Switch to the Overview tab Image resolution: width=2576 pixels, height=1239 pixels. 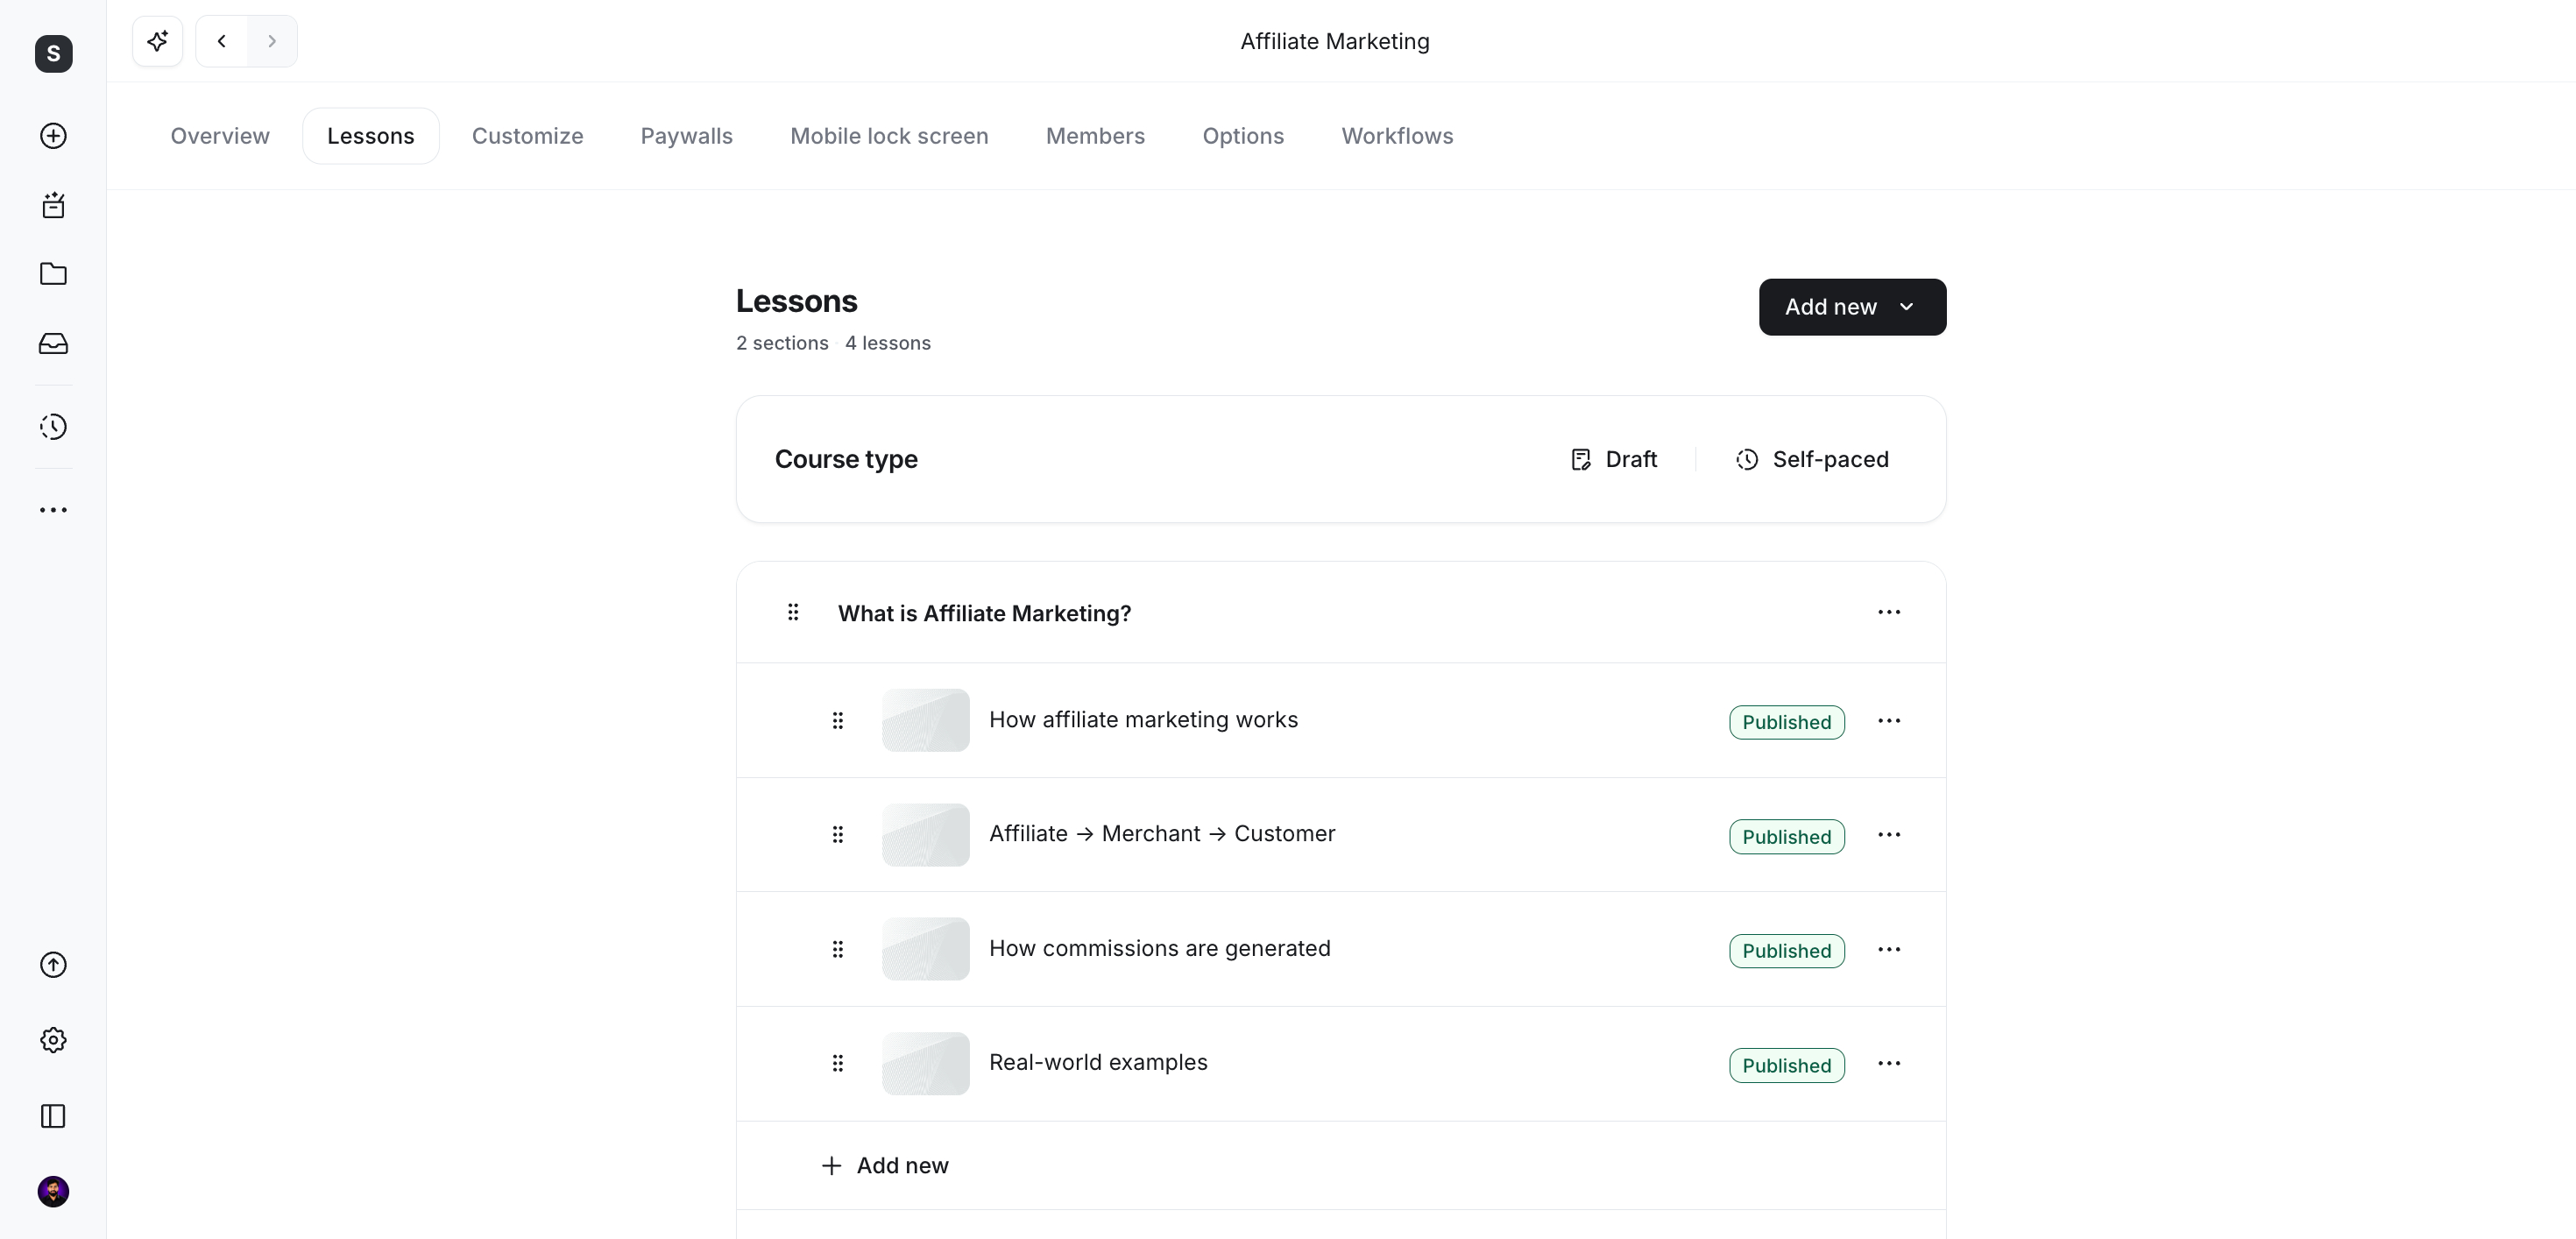(220, 136)
